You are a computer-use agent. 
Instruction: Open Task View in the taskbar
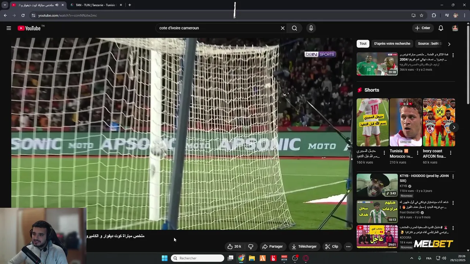click(x=230, y=258)
